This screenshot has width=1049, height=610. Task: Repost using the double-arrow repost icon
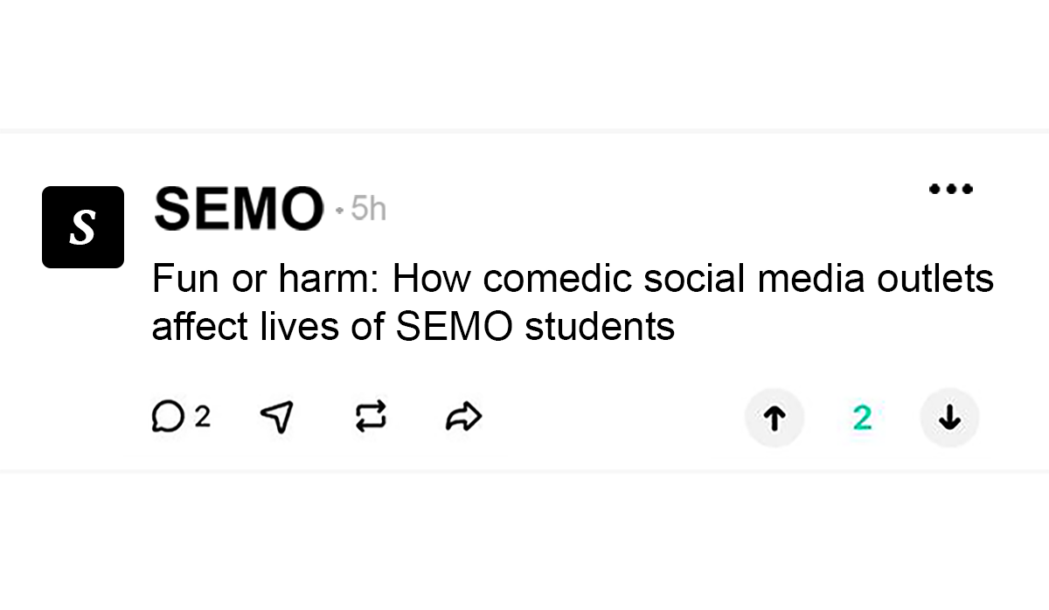pyautogui.click(x=370, y=417)
